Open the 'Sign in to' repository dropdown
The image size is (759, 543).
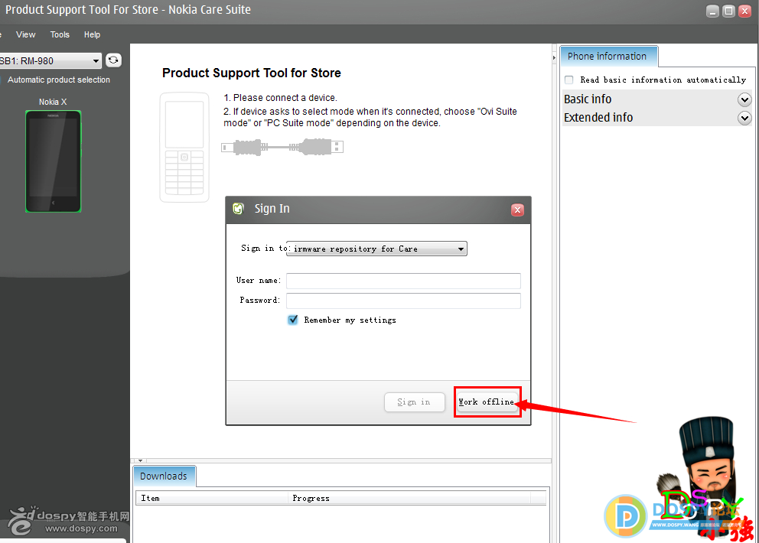[x=376, y=249]
